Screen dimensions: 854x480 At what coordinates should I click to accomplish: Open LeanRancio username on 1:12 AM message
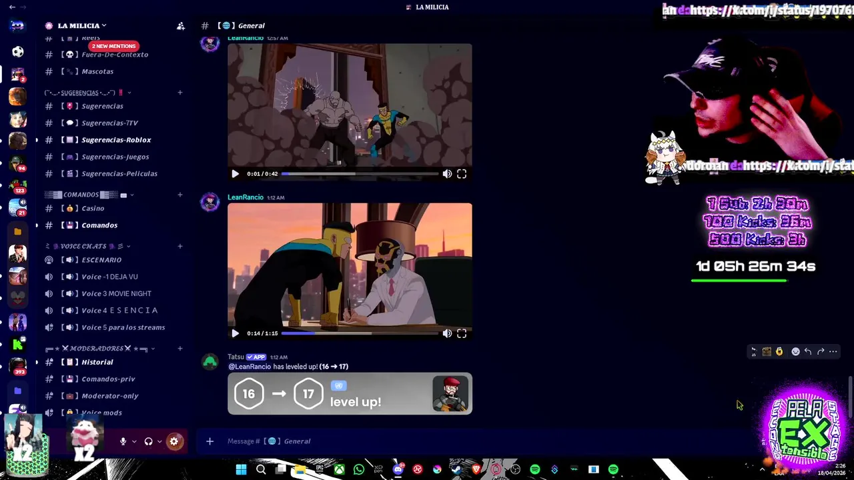tap(246, 197)
